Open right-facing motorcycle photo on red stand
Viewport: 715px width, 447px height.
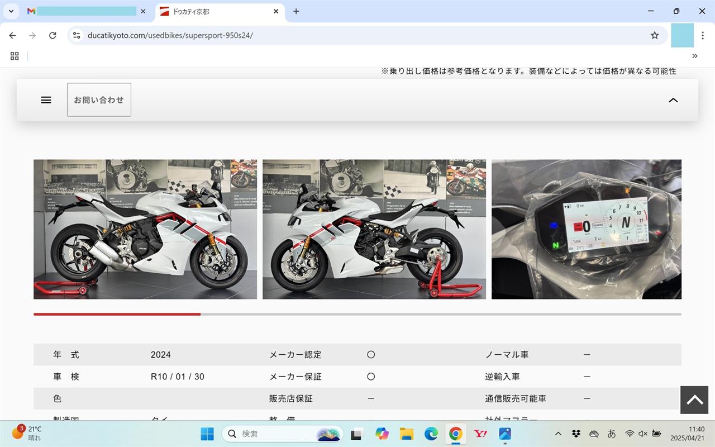click(374, 229)
